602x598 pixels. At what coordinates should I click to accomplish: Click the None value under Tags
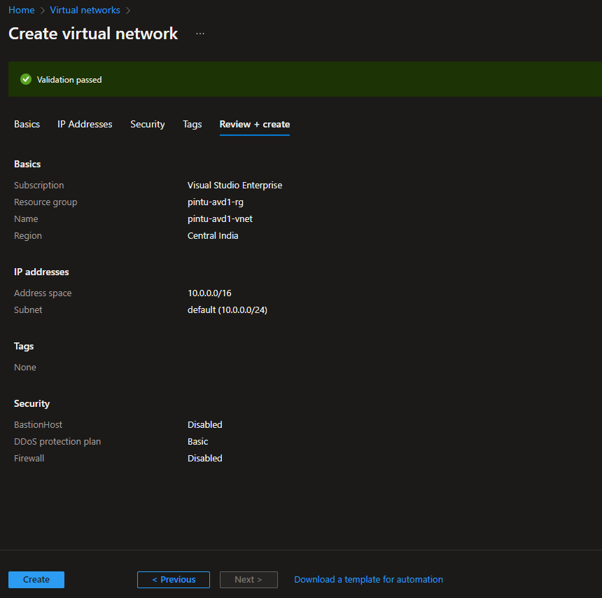point(25,367)
